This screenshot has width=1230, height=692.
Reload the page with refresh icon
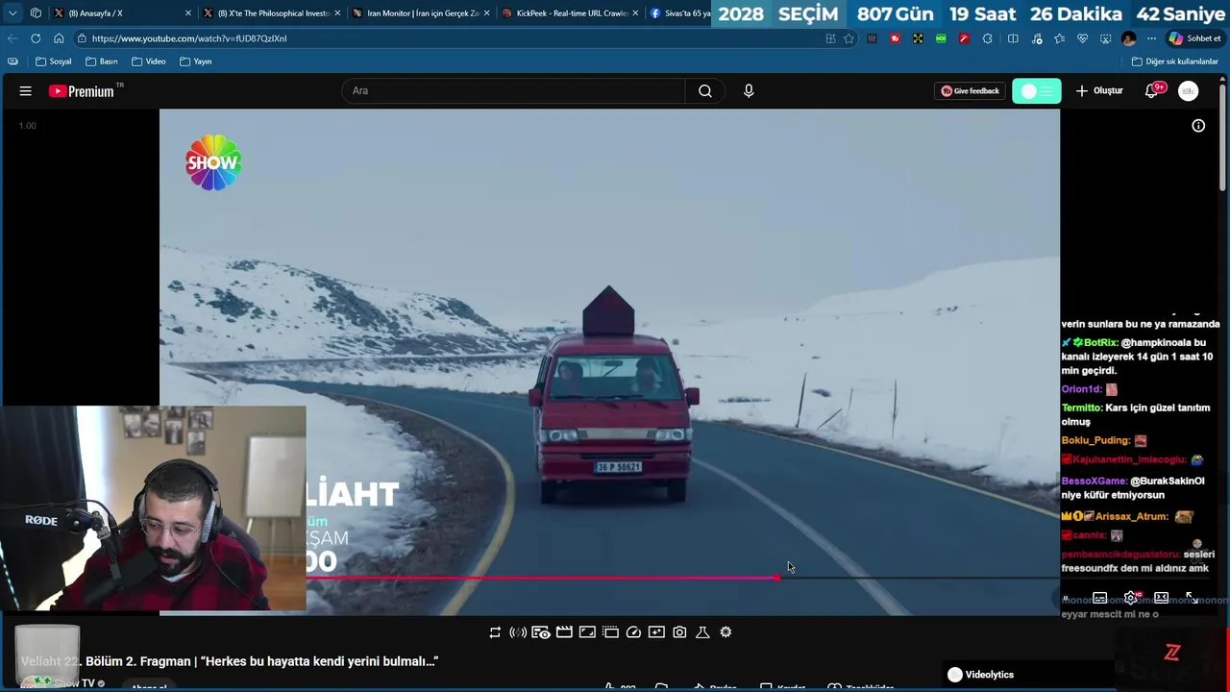[x=36, y=38]
